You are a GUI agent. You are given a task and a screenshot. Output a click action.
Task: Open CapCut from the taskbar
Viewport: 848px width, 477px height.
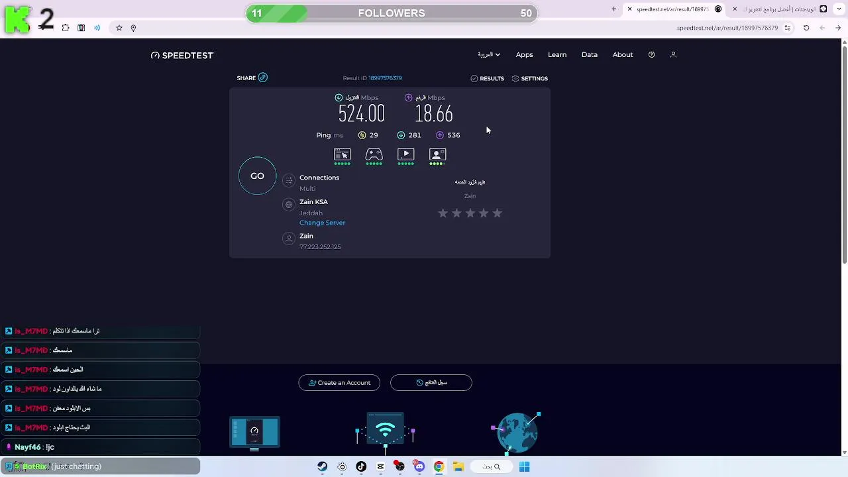380,466
